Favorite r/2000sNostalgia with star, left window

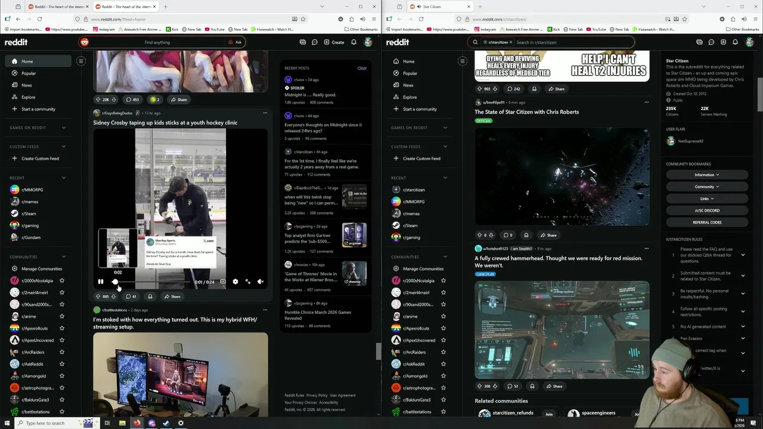tap(62, 281)
